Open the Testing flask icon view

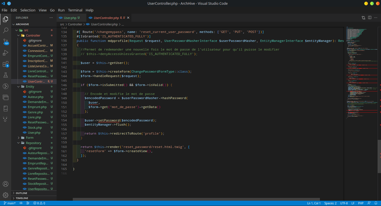tap(6, 75)
